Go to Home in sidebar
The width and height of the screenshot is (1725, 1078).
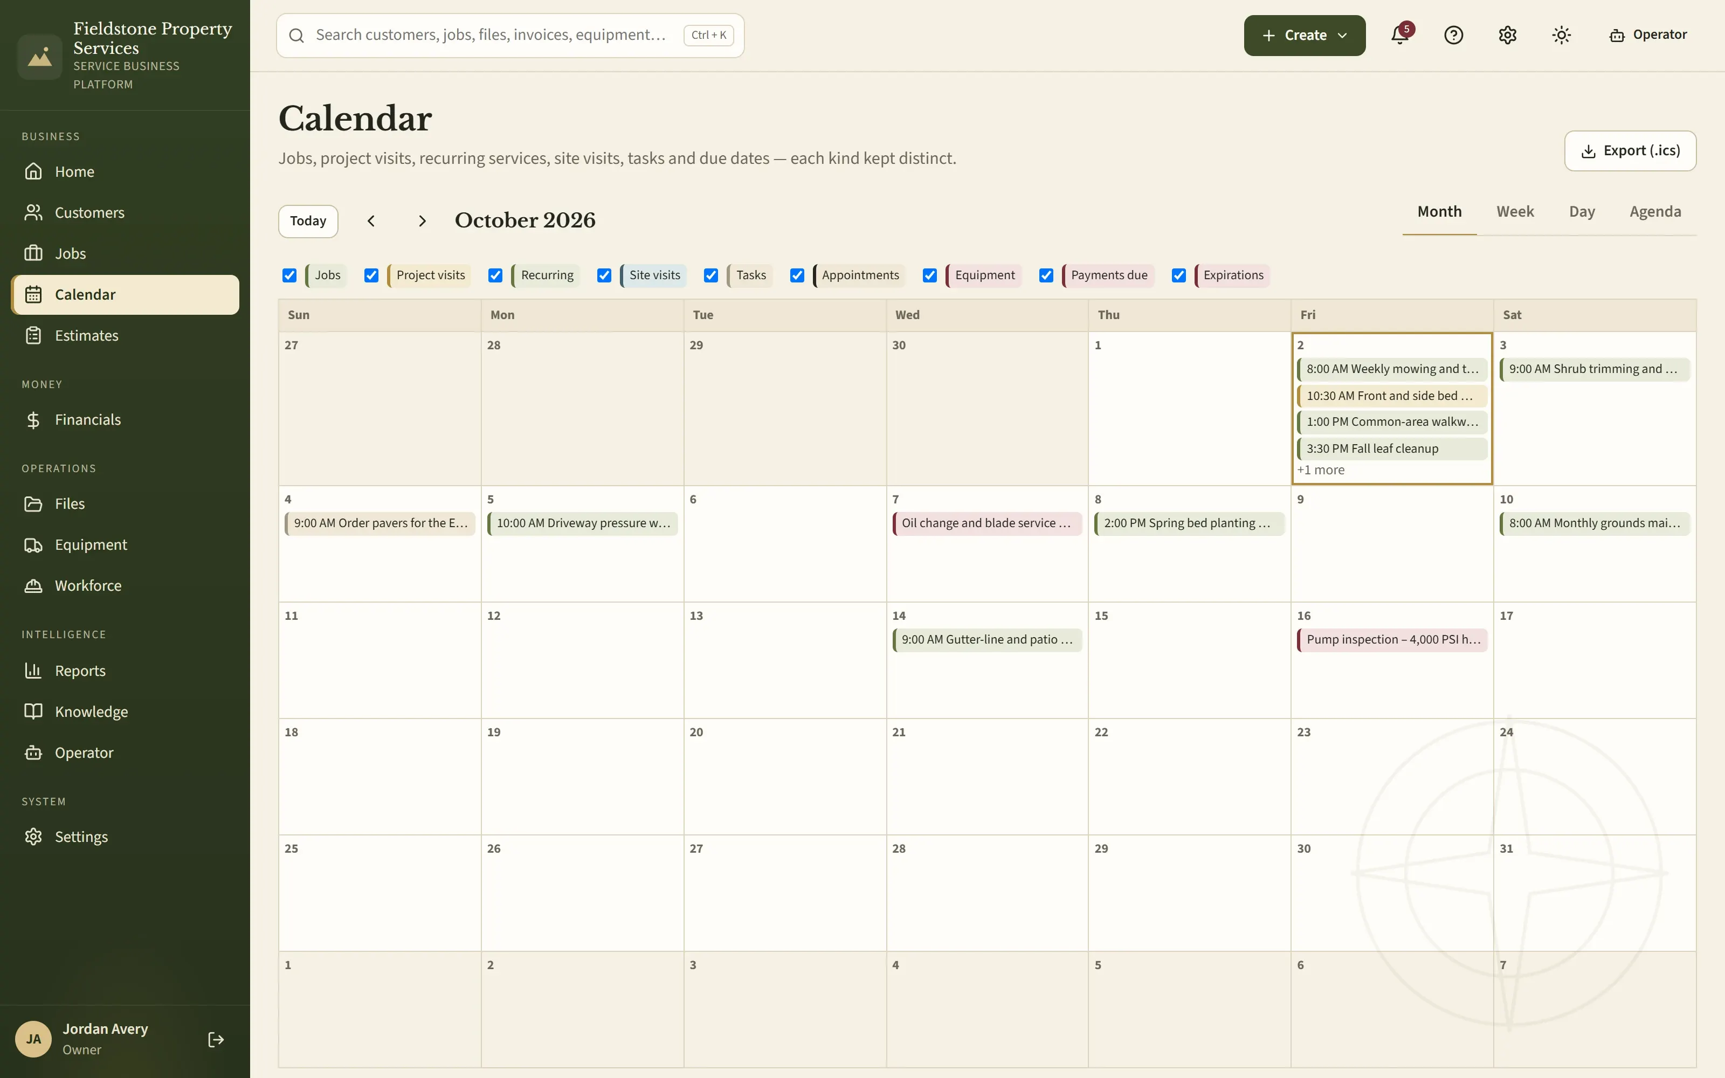[125, 172]
